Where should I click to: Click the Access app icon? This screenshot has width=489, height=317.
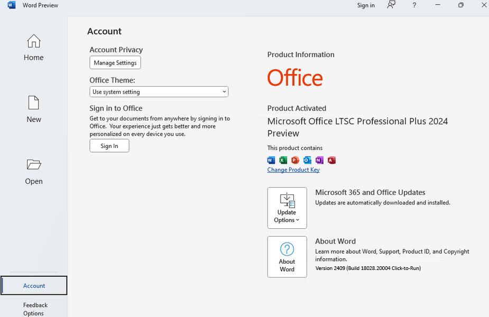[x=331, y=160]
